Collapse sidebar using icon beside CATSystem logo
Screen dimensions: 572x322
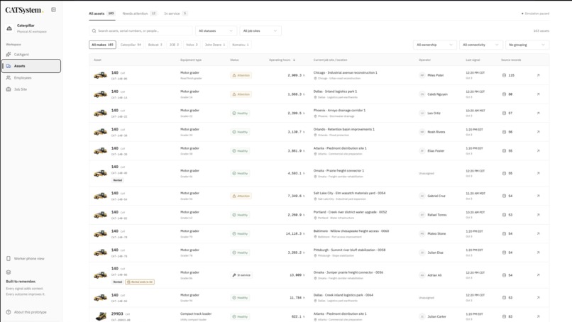(x=54, y=10)
